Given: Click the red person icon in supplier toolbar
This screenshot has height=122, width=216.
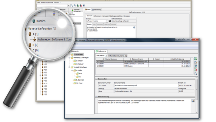Looking at the screenshot, I should point(81,6).
